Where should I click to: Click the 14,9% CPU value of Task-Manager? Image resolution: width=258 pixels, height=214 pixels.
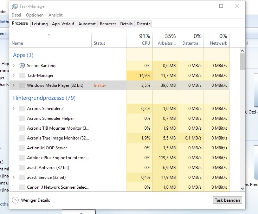pyautogui.click(x=144, y=76)
